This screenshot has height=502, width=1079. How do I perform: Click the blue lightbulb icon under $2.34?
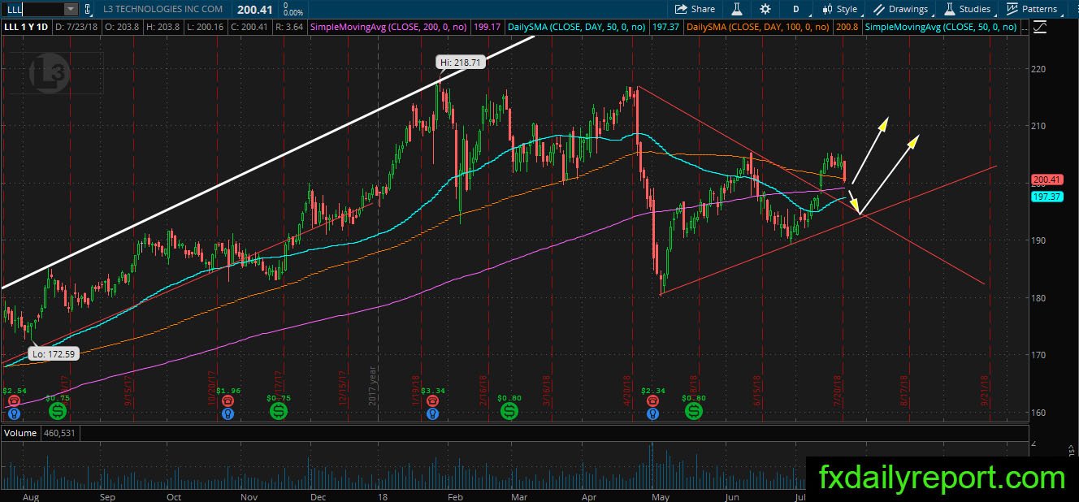(x=652, y=413)
